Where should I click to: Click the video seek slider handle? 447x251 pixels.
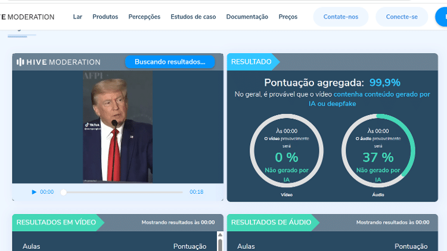64,192
